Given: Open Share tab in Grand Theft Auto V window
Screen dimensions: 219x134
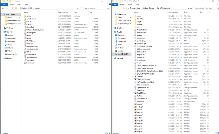Looking at the screenshot, I should point(130,4).
